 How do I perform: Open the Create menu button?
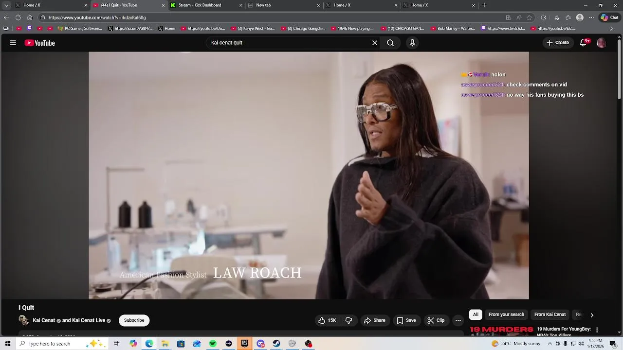point(557,43)
